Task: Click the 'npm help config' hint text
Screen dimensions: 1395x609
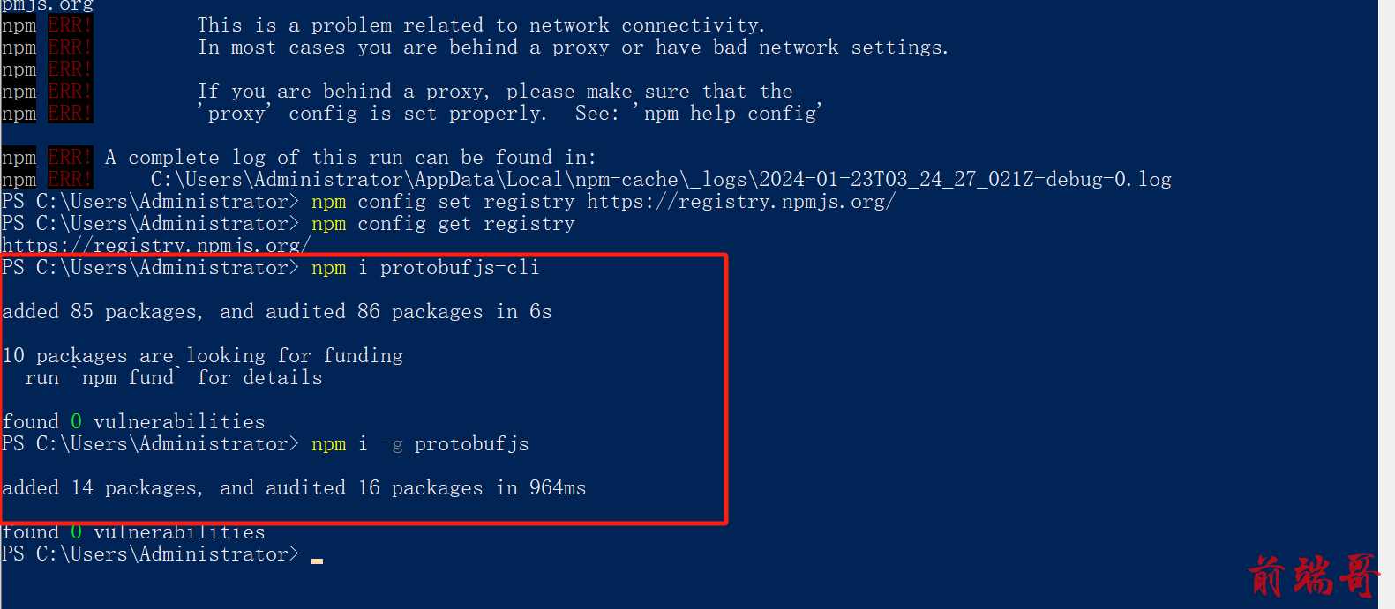Action: (730, 114)
